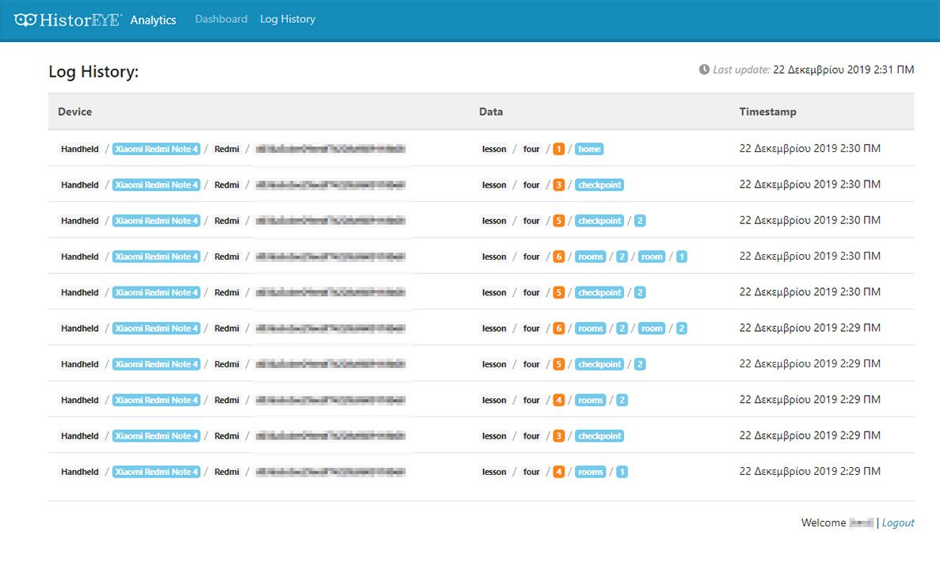Viewport: 940px width, 570px height.
Task: Click orange '3' badge in the 2:29 checkpoint row
Action: [559, 435]
